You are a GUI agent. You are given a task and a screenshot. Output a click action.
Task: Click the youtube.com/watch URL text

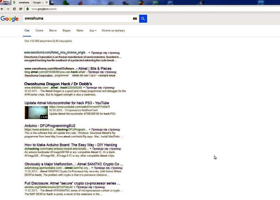[80, 107]
